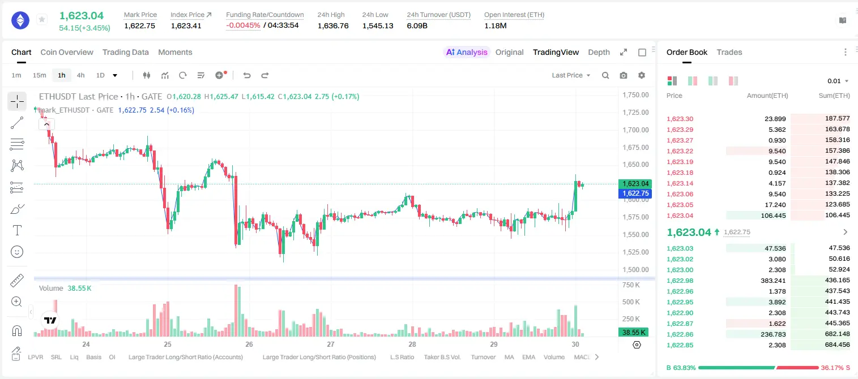Open the Coin Overview tab
This screenshot has width=858, height=379.
coord(67,52)
